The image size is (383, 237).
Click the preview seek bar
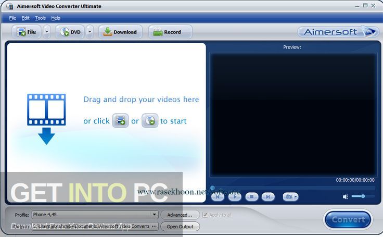coord(293,188)
